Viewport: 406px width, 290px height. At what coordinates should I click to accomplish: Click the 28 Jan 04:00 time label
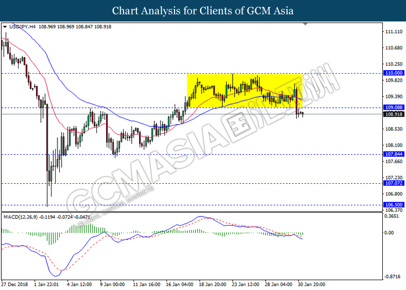point(278,284)
